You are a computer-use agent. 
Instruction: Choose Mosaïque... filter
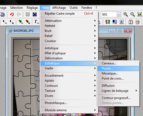[x=118, y=73]
